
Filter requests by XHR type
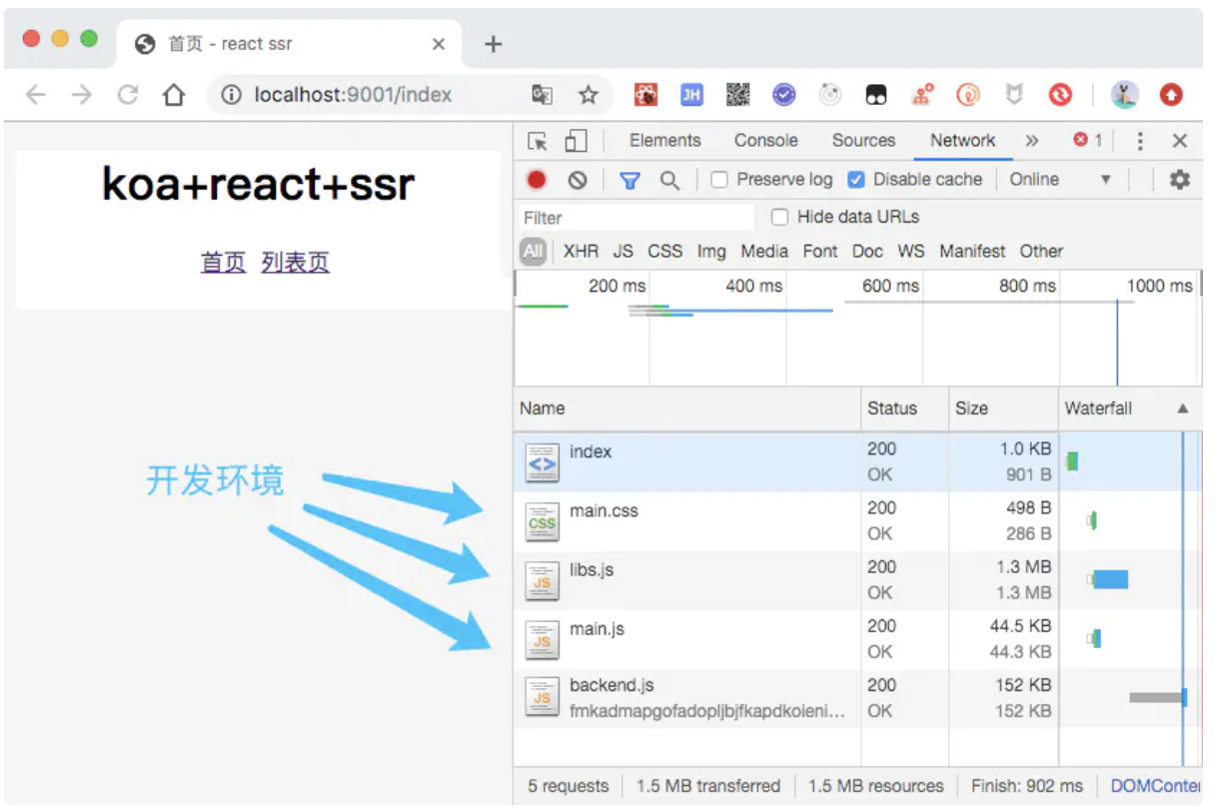581,252
